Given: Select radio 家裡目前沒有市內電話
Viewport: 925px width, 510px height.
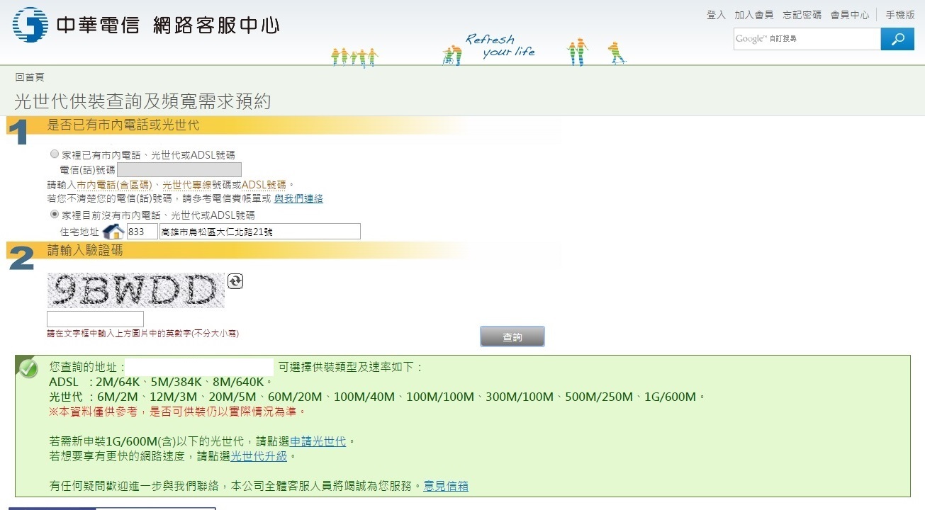Looking at the screenshot, I should pyautogui.click(x=55, y=215).
